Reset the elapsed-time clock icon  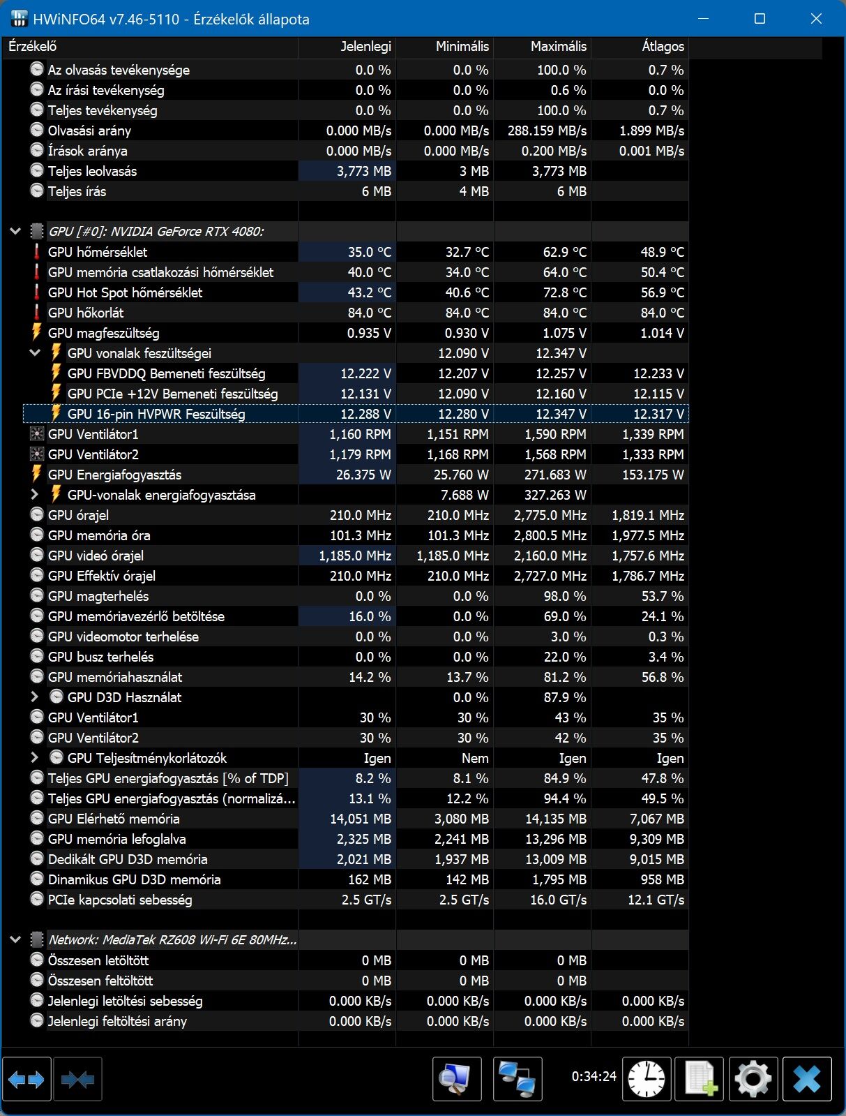point(647,1079)
